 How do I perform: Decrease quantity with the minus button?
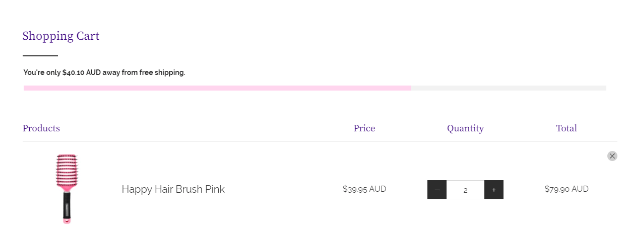pyautogui.click(x=437, y=190)
